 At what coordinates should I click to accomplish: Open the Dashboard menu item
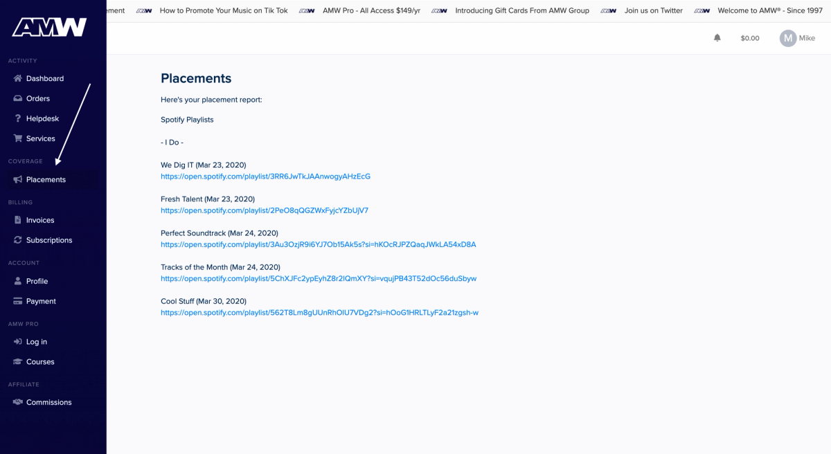click(x=45, y=78)
